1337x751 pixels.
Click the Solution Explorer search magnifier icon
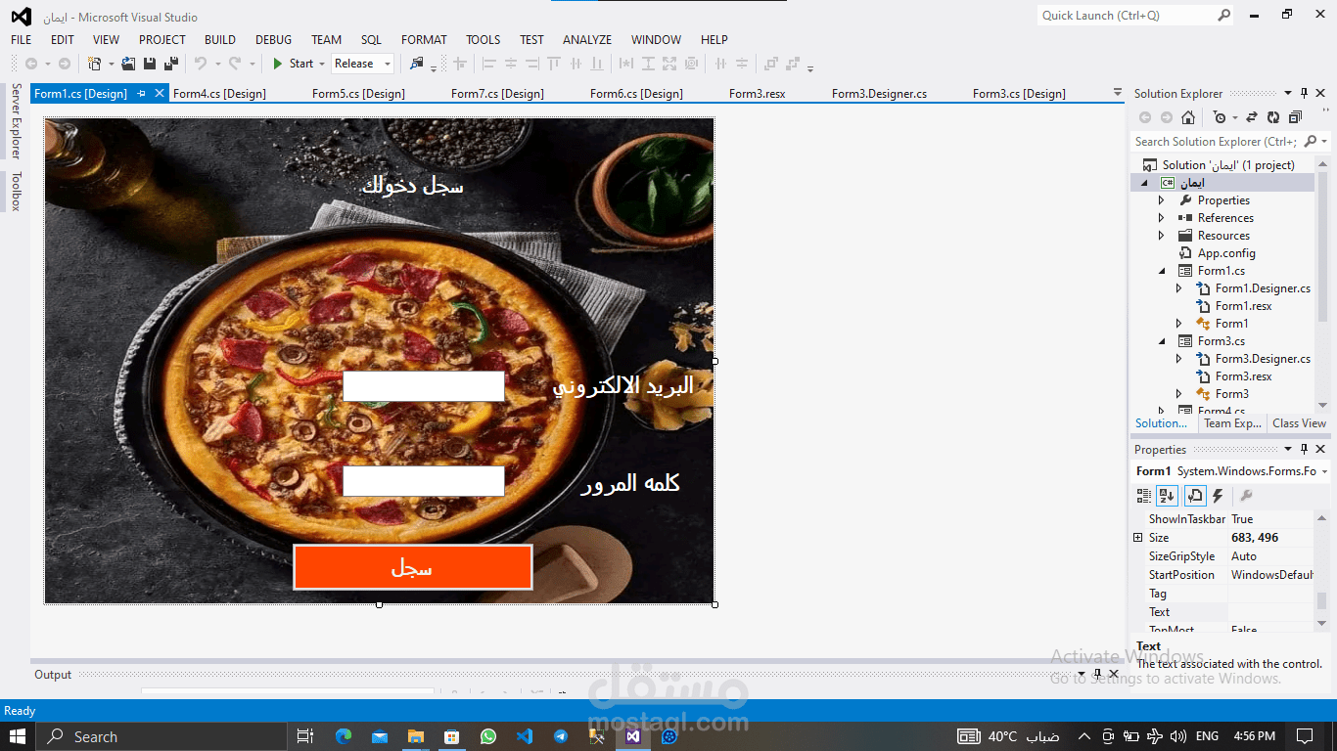coord(1311,142)
